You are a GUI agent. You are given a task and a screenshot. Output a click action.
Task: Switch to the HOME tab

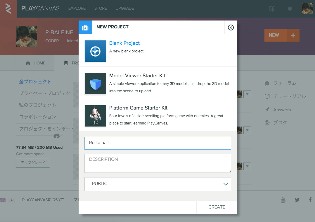[35, 63]
